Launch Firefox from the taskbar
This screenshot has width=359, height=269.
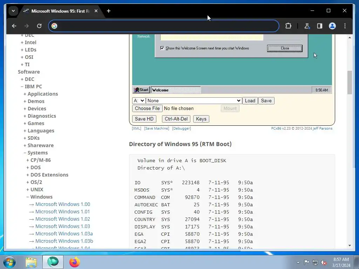coord(75,262)
